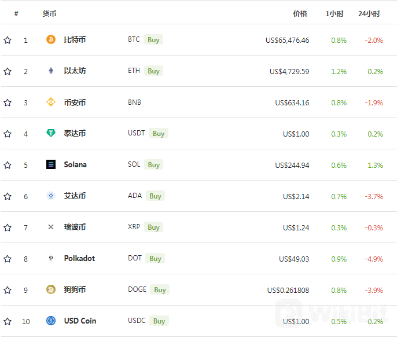The width and height of the screenshot is (397, 338).
Task: Sort by the 24小时 column header
Action: click(369, 14)
